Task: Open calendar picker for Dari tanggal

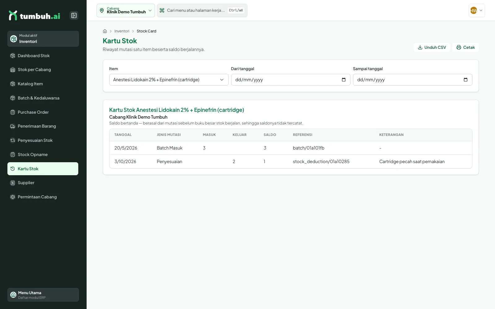Action: pyautogui.click(x=344, y=80)
